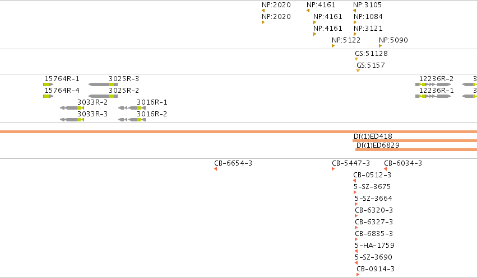Click the CB-5447-3 insertion triangle

click(333, 169)
